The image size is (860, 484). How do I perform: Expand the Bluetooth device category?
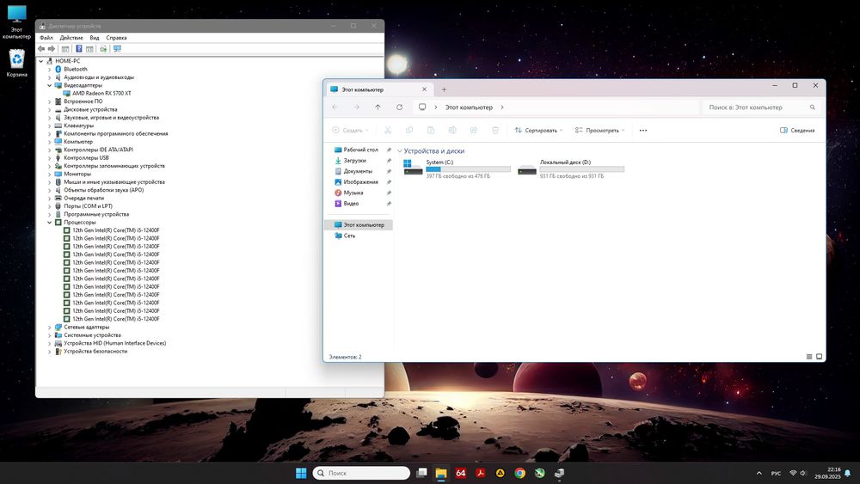(50, 69)
